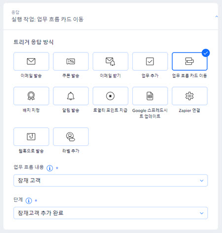The width and height of the screenshot is (222, 233).
Task: Choose Google 스프레드시트 업데이트 sheet icon
Action: pos(150,96)
